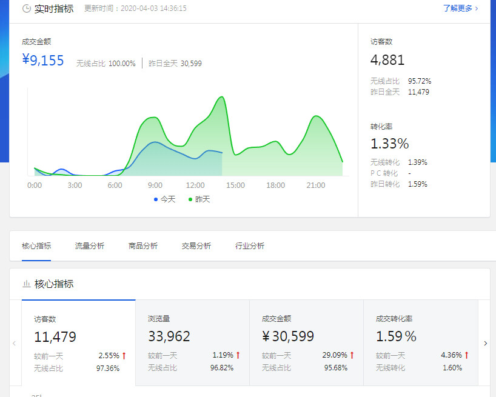Click the 21:00 peak on the green chart line
Image resolution: width=496 pixels, height=397 pixels.
pyautogui.click(x=315, y=116)
